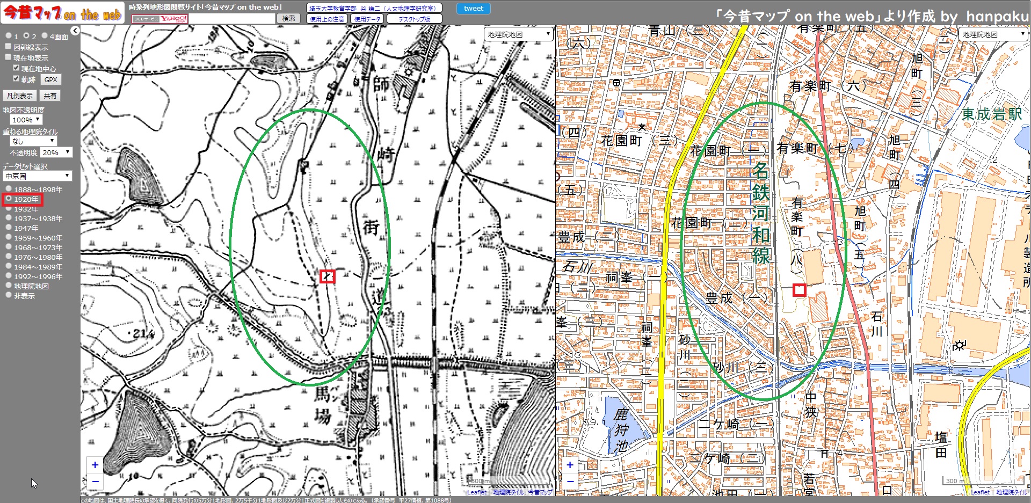Uncheck 現在地中心 checkbox
1031x503 pixels.
click(x=16, y=68)
